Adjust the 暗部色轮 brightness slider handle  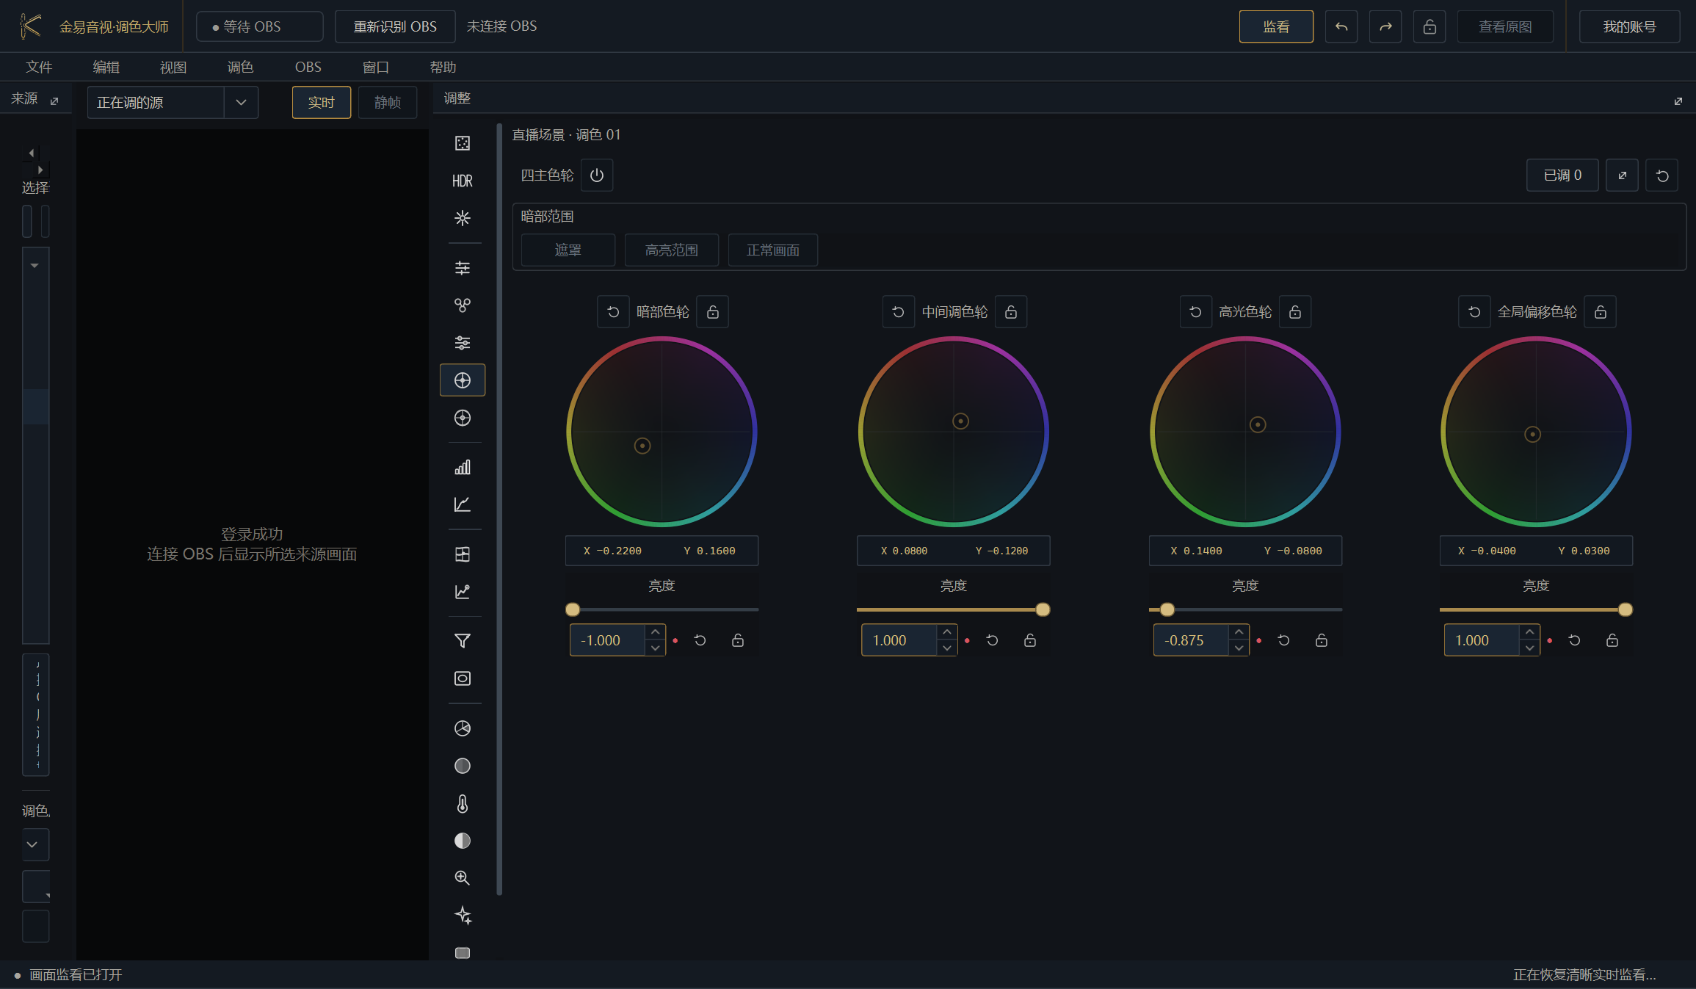[x=573, y=609]
